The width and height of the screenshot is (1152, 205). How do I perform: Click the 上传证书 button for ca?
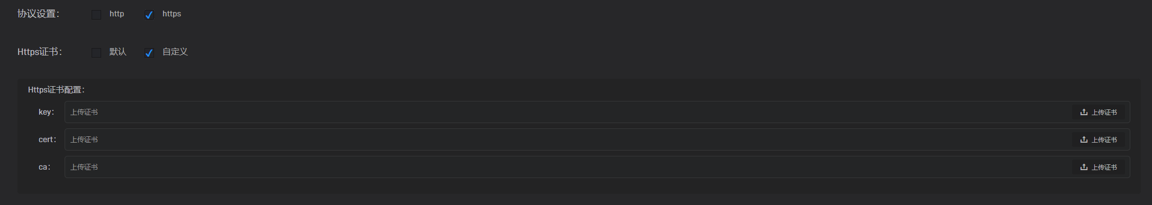[1099, 167]
